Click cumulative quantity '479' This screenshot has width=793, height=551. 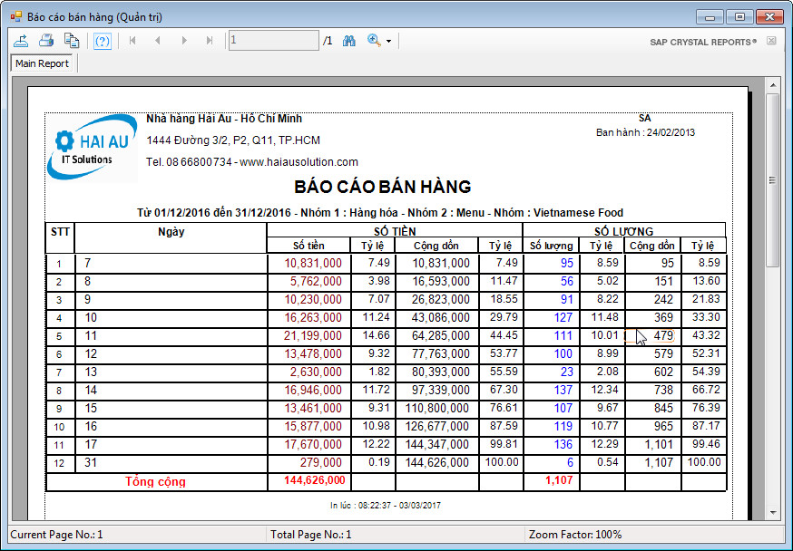click(x=663, y=336)
